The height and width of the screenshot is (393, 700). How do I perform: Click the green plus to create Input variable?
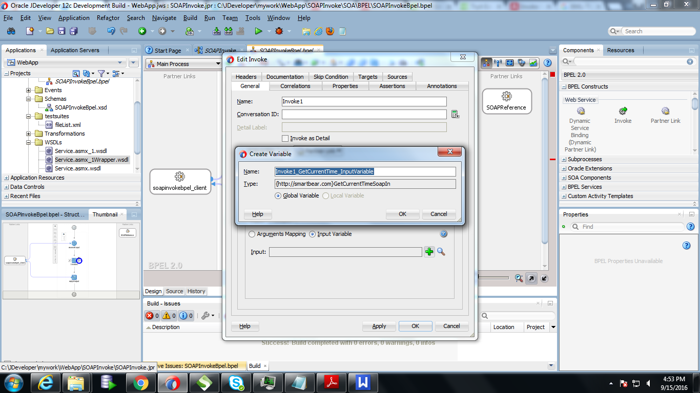point(429,252)
